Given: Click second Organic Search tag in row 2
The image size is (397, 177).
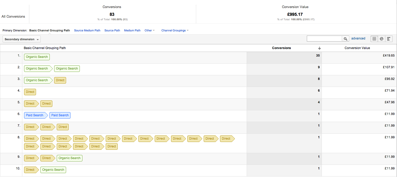Looking at the screenshot, I should (67, 69).
